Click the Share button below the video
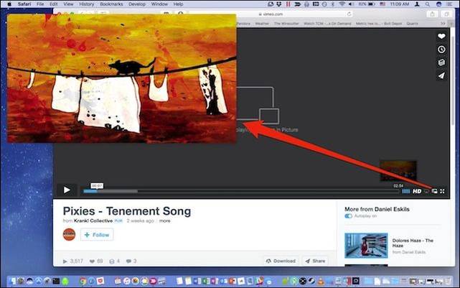460x288 pixels. [315, 261]
